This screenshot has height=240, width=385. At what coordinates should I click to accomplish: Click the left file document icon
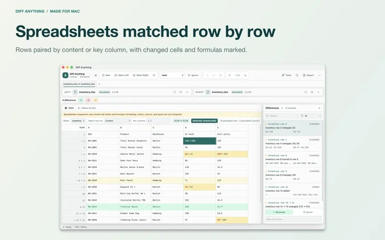tap(75, 92)
